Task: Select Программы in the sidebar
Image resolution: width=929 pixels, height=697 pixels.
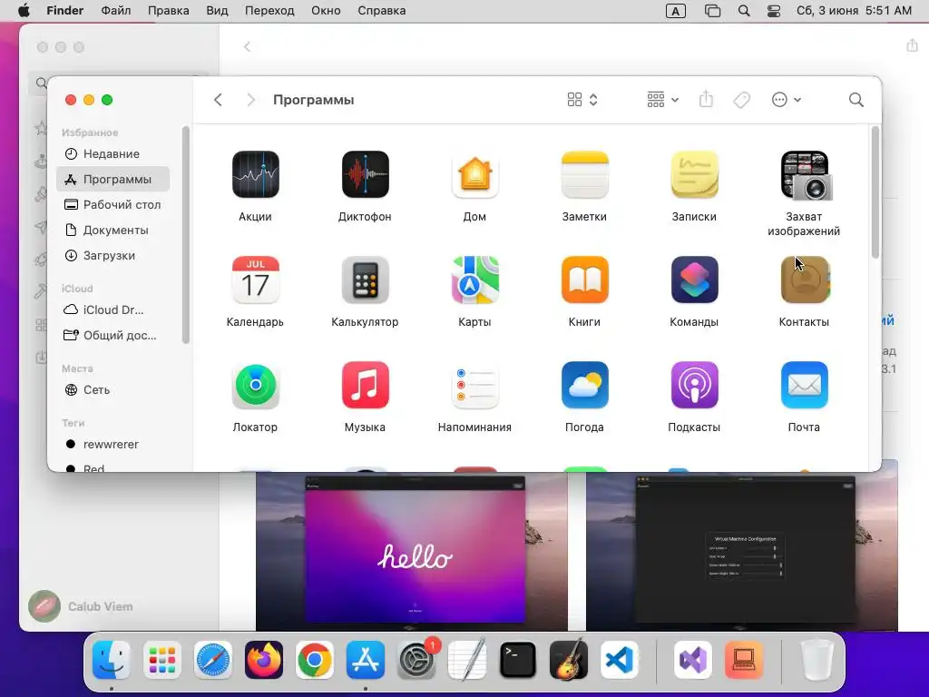Action: pyautogui.click(x=113, y=179)
